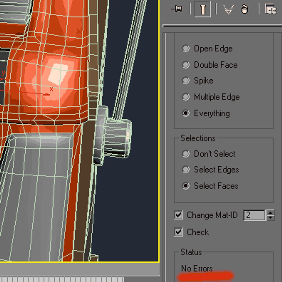The width and height of the screenshot is (282, 282).
Task: Click the Mat-ID value field
Action: point(254,215)
